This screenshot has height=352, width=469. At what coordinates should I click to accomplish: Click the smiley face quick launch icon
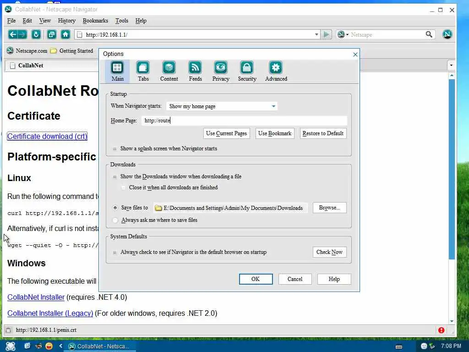click(x=49, y=346)
